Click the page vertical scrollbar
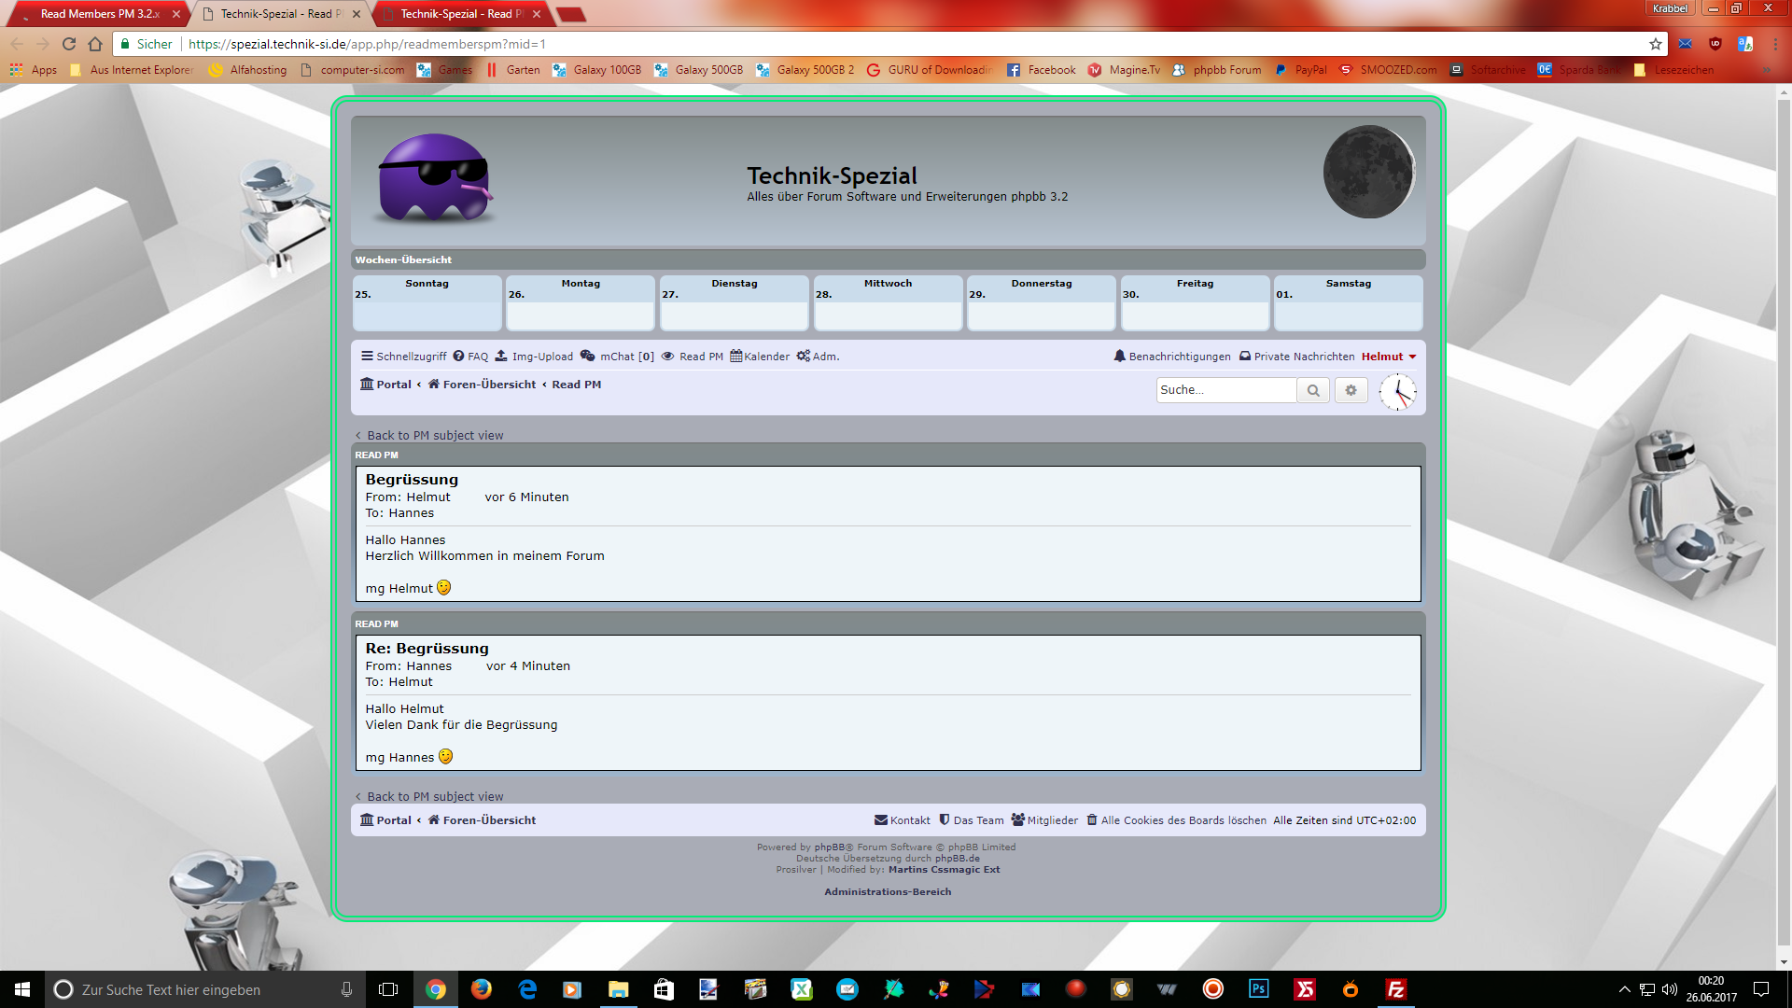The image size is (1792, 1008). pyautogui.click(x=1784, y=523)
